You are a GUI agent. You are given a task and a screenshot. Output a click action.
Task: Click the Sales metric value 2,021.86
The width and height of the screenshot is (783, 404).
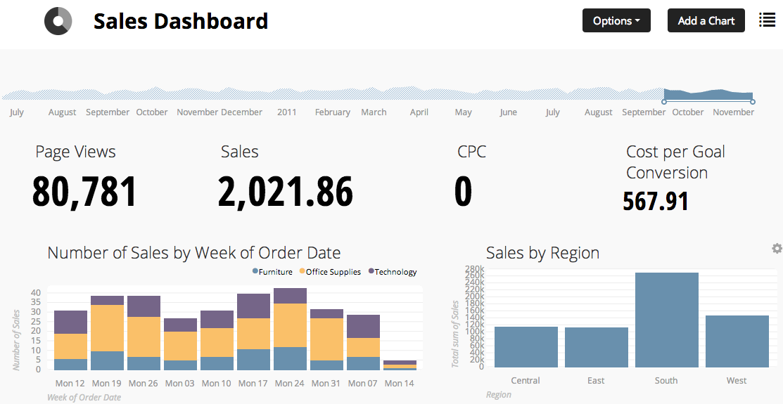coord(285,192)
